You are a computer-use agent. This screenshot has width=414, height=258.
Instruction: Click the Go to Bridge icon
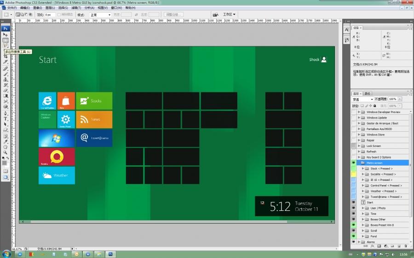[215, 15]
